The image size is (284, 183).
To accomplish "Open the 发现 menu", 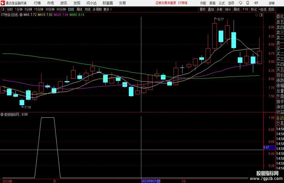I will click(77, 3).
